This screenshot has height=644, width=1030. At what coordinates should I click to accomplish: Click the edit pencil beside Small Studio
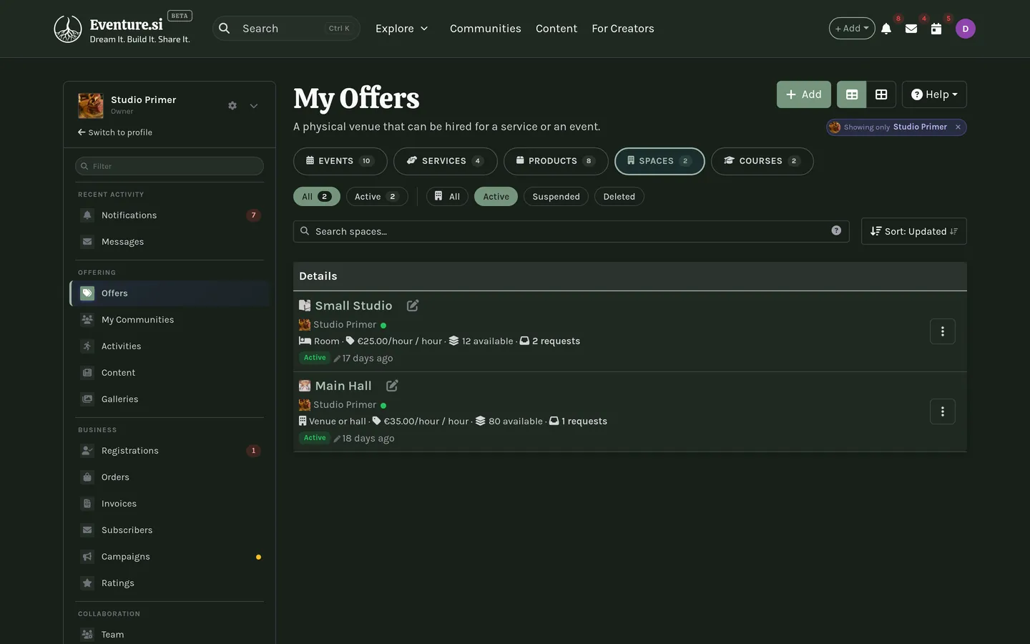[413, 306]
